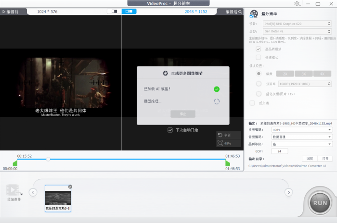This screenshot has width=337, height=223.
Task: Click the magnifier icon next to 编辑后
Action: pos(240,12)
